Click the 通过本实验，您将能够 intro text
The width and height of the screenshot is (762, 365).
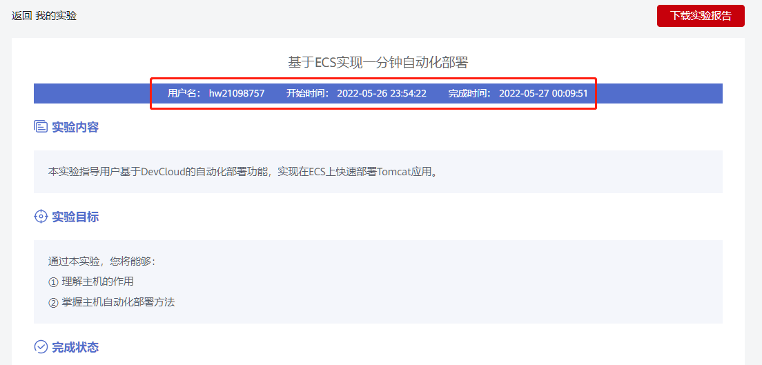(101, 261)
